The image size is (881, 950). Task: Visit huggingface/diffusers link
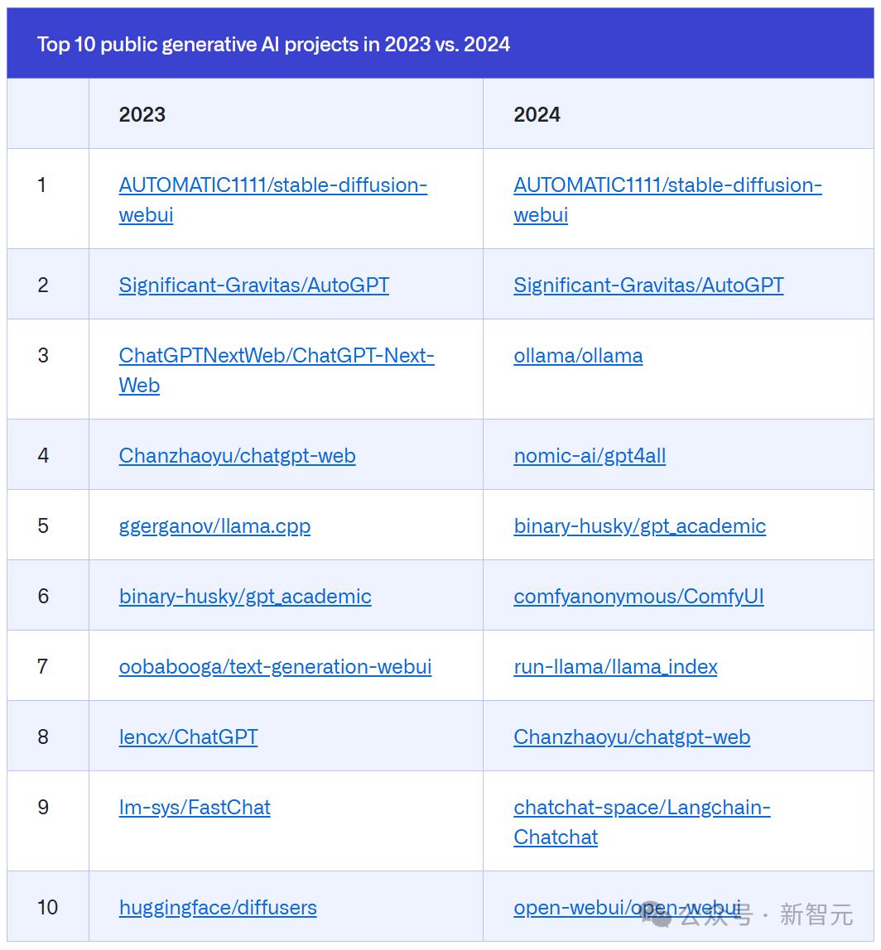[218, 908]
